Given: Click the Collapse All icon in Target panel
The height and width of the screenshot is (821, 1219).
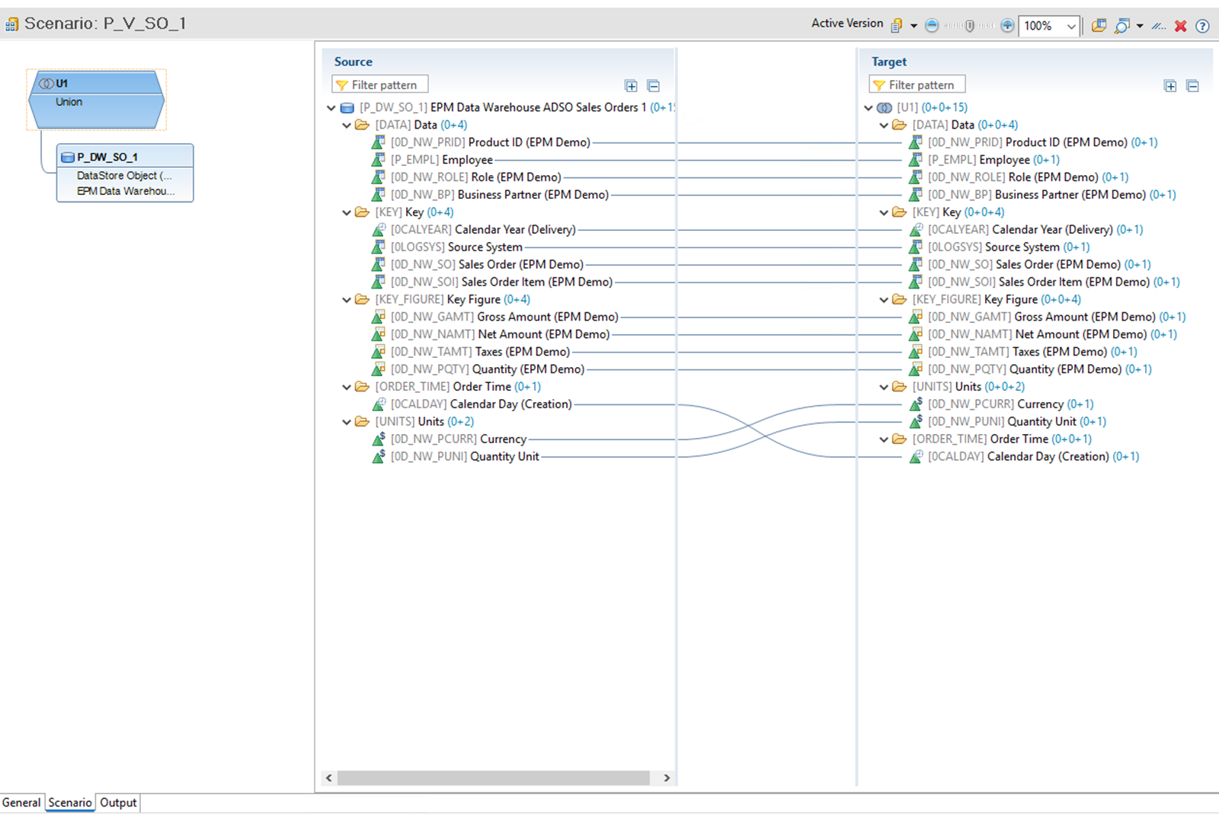Looking at the screenshot, I should [1193, 86].
